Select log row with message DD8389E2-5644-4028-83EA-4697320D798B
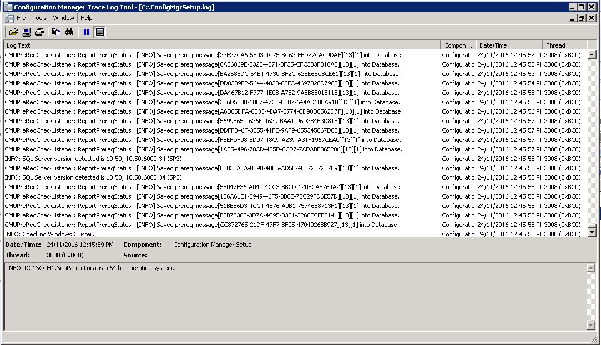601x345 pixels. [296, 83]
